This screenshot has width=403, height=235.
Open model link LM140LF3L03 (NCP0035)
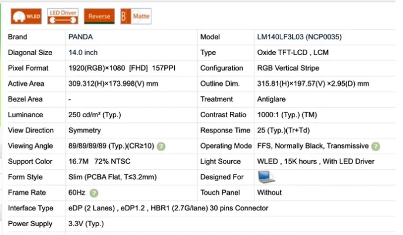[299, 37]
